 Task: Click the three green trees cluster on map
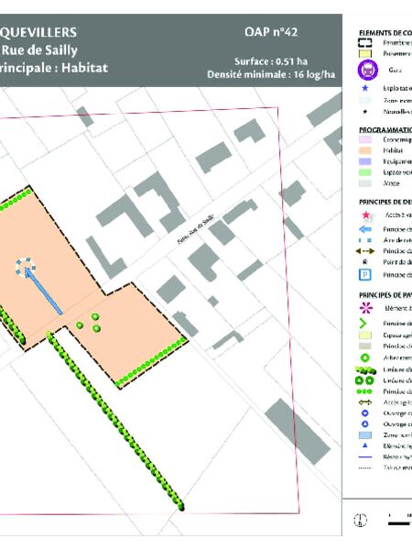pyautogui.click(x=89, y=323)
